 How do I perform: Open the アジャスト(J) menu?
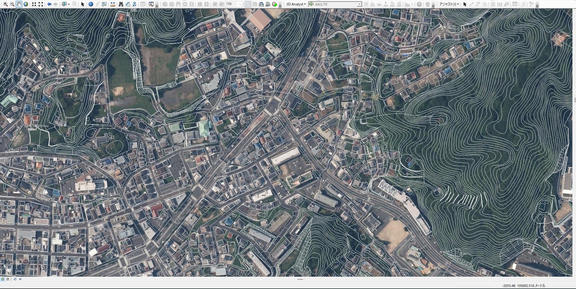pyautogui.click(x=449, y=4)
